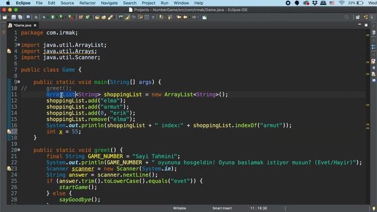Switch to the Debug perspective icon

click(372, 17)
